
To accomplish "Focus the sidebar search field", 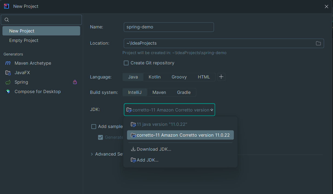I will (41, 20).
